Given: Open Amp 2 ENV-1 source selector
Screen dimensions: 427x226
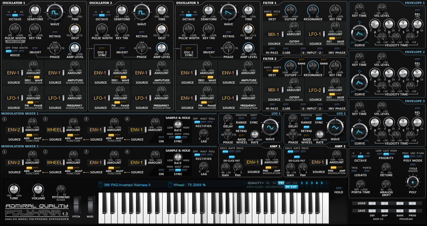Looking at the screenshot, I should point(318,163).
